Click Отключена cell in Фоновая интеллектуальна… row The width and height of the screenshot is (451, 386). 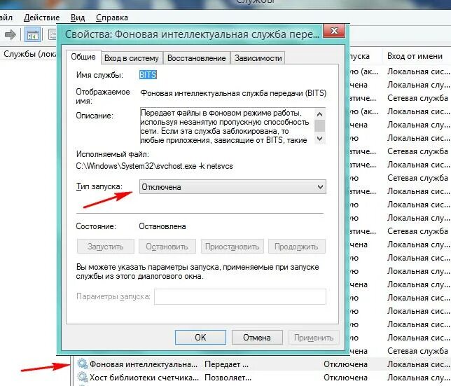click(345, 364)
